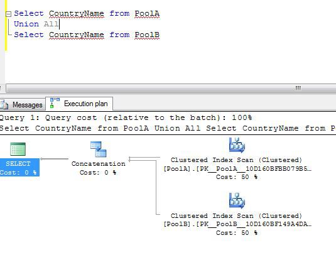Select PoolA Clustered Index Scan icon
The width and height of the screenshot is (336, 260).
coord(237,145)
